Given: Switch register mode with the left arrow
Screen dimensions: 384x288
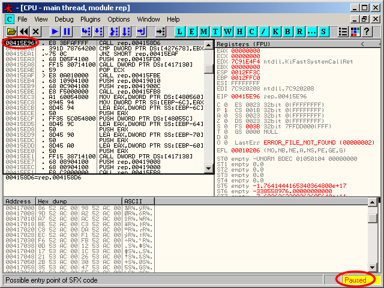Looking at the screenshot, I should point(362,44).
